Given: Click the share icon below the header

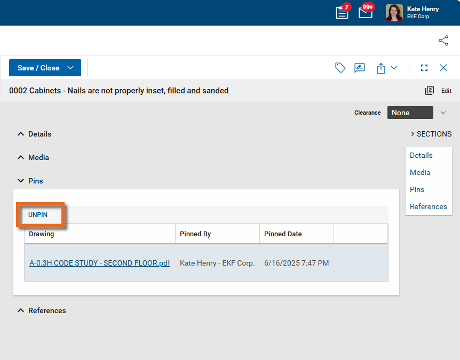Looking at the screenshot, I should coord(443,41).
